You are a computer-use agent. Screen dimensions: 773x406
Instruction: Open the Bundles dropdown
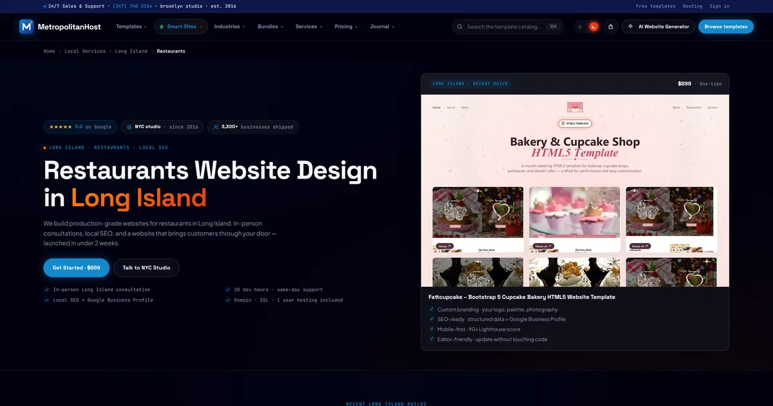click(x=271, y=26)
